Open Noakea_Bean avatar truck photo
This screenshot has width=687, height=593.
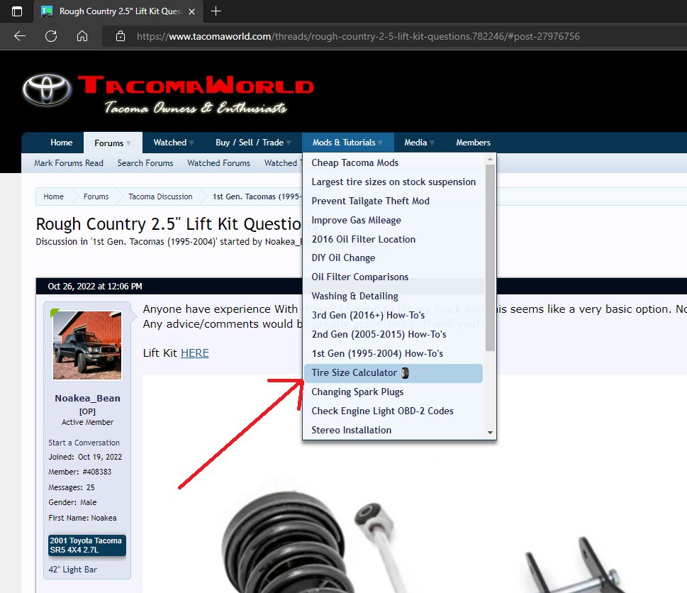87,345
